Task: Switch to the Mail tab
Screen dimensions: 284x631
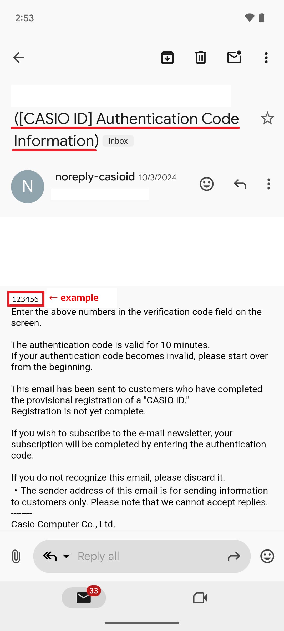Action: (x=84, y=598)
